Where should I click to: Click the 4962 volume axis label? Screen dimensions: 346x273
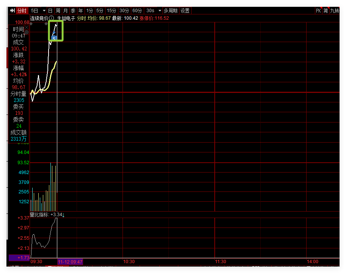(x=24, y=173)
